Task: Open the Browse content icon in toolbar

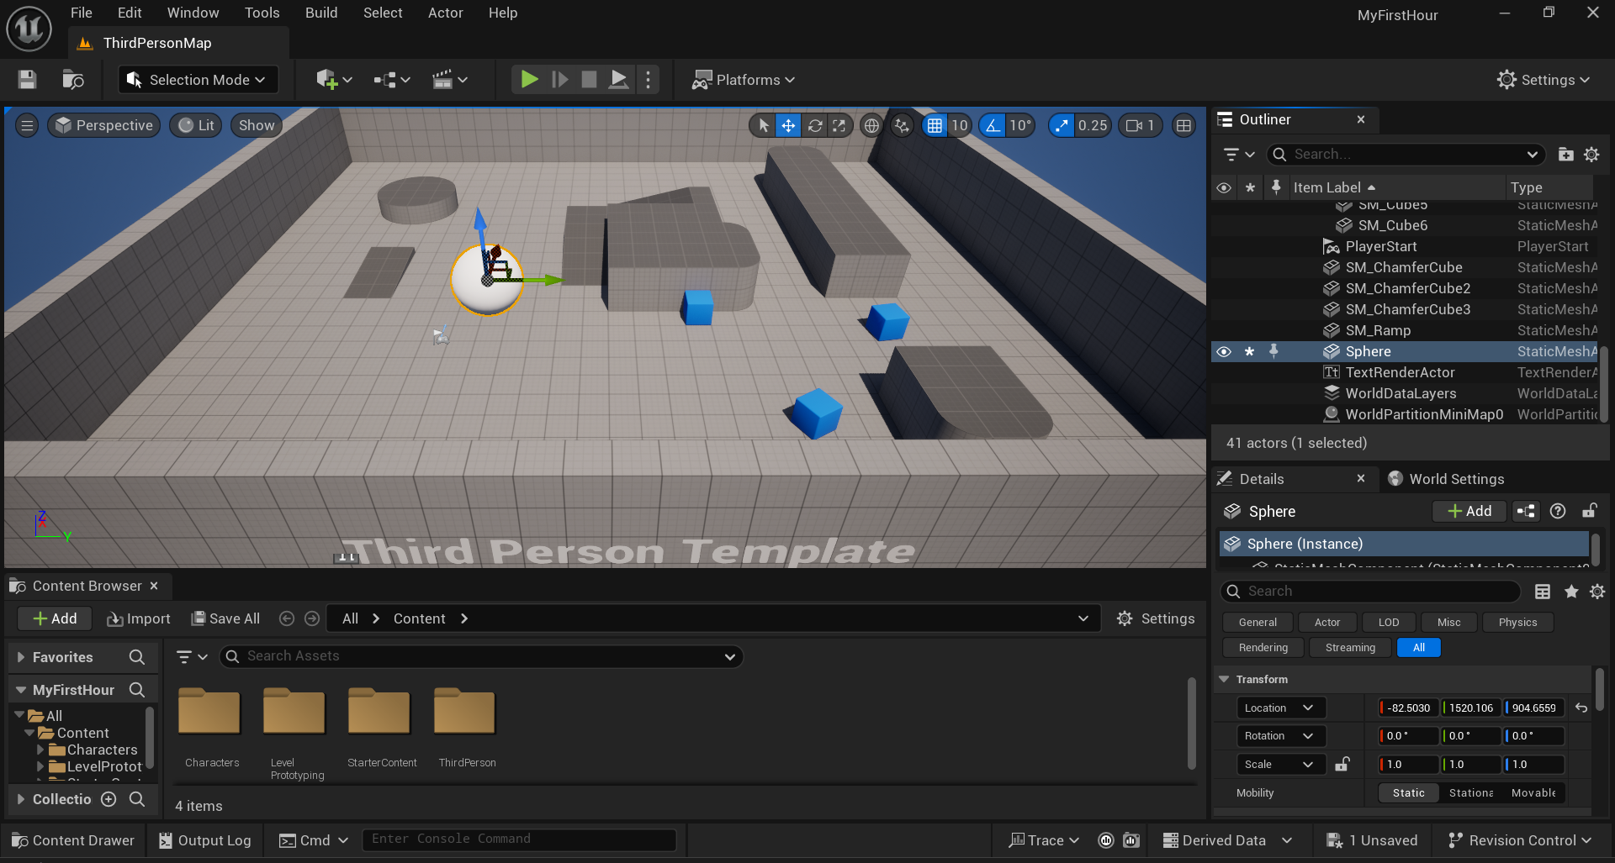Action: point(73,80)
